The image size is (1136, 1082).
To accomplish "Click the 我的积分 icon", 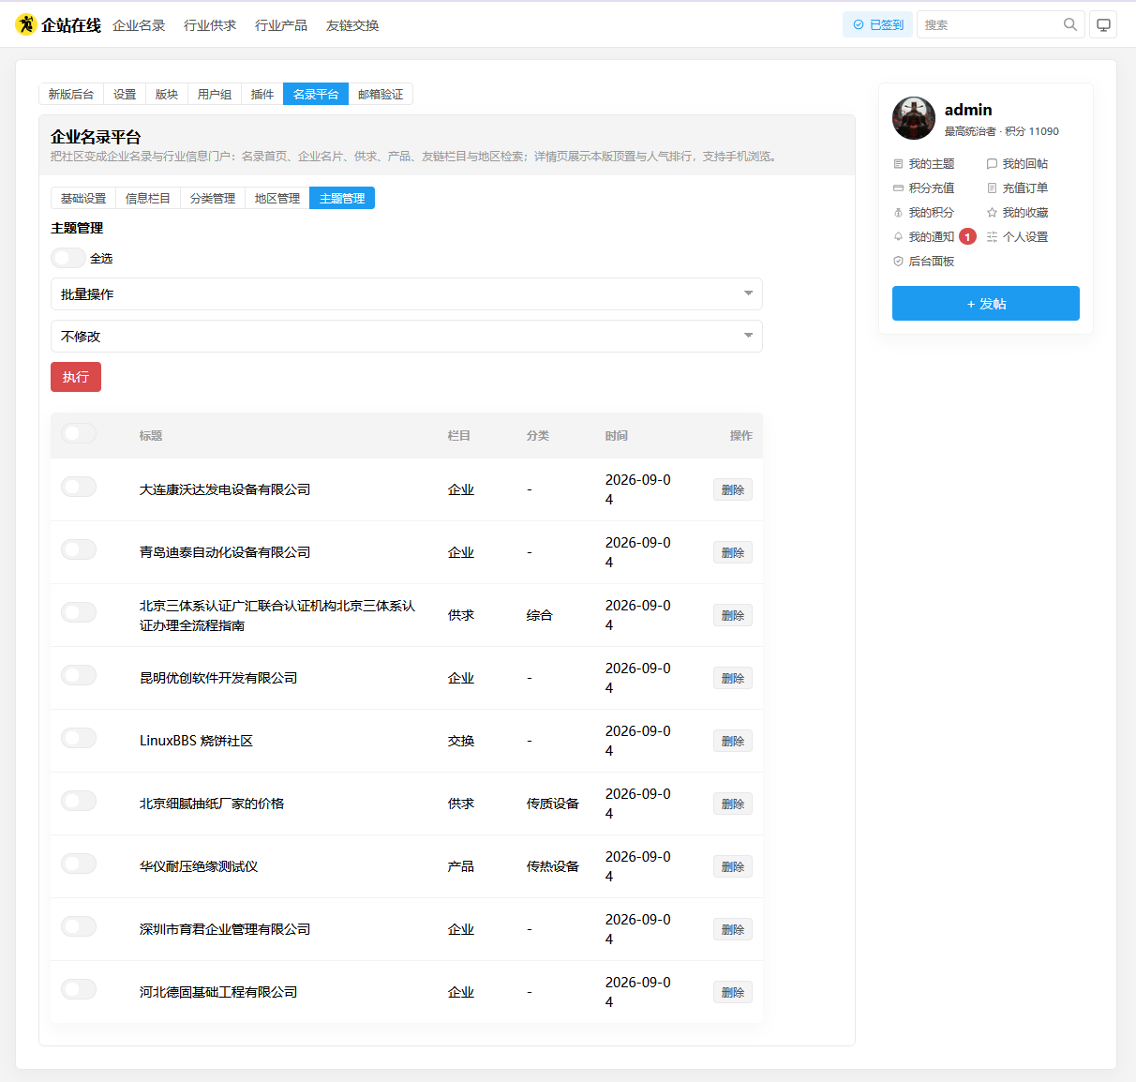I will coord(898,213).
